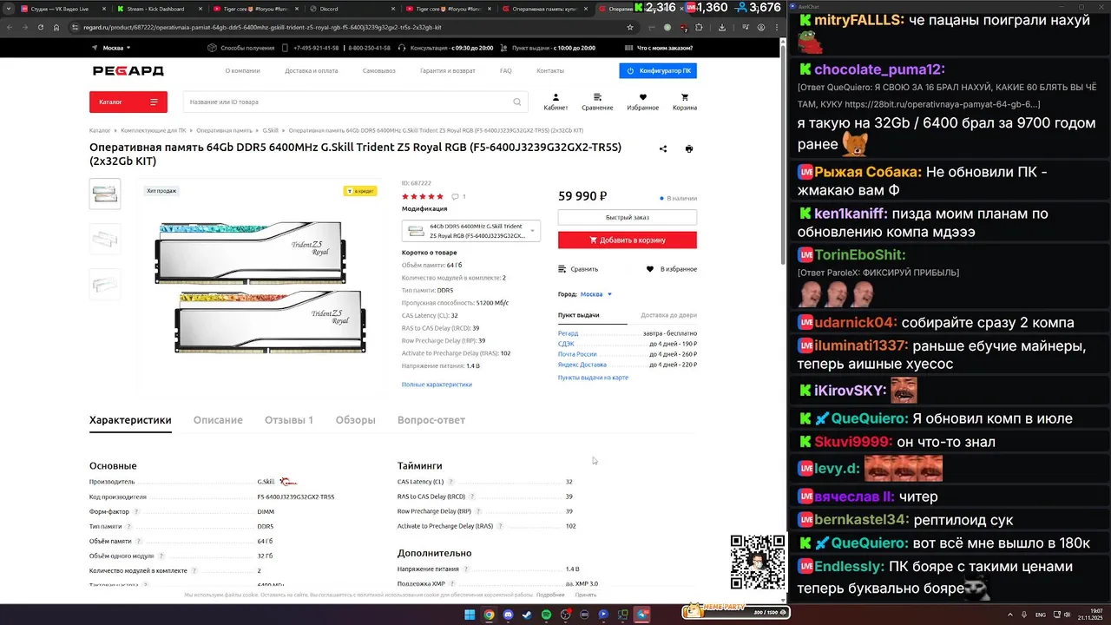Click the Добавить в корзину button

[x=628, y=240]
